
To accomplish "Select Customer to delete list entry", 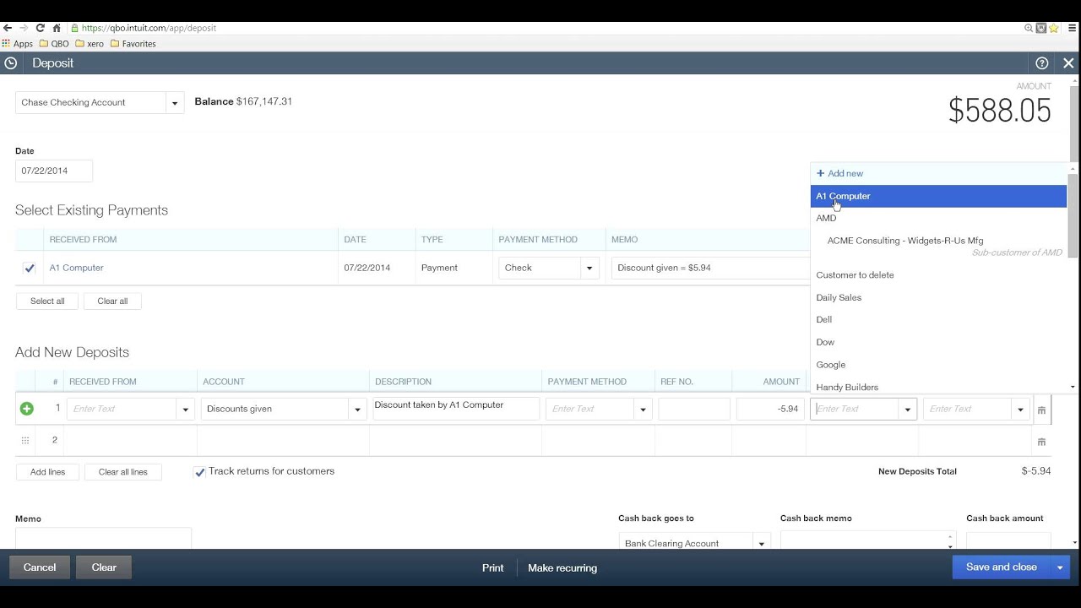I will (x=938, y=274).
